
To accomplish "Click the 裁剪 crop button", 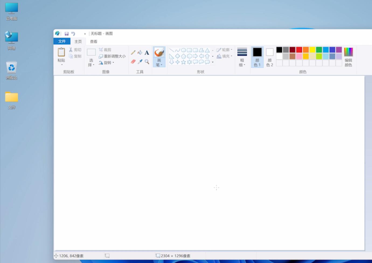I will 105,50.
